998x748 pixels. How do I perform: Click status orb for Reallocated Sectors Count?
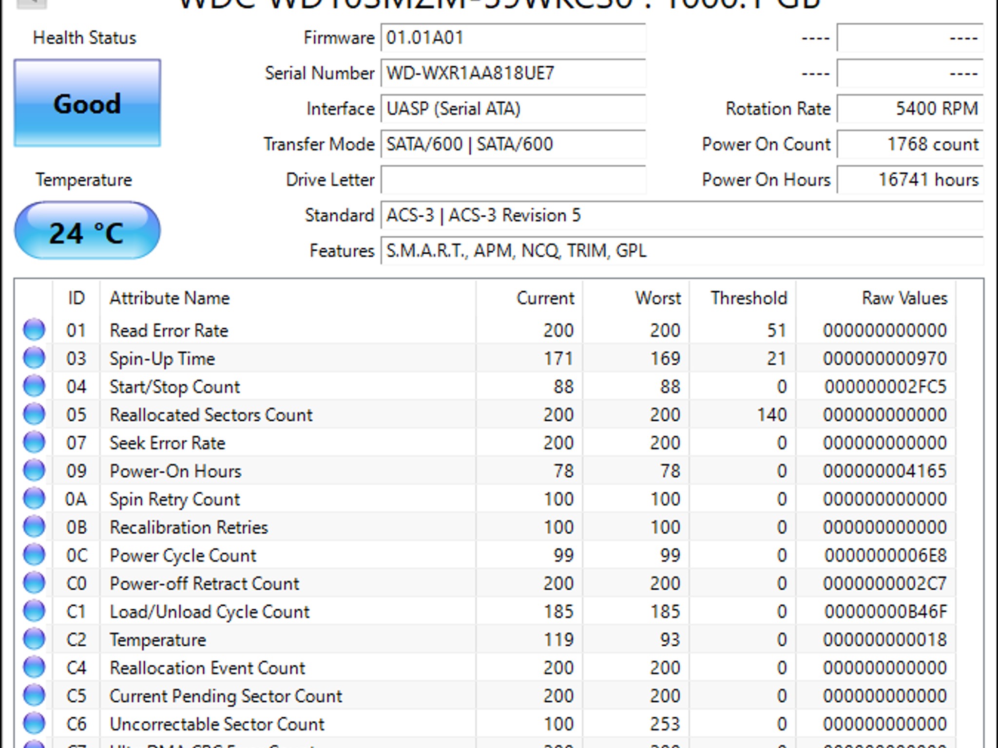click(x=34, y=414)
